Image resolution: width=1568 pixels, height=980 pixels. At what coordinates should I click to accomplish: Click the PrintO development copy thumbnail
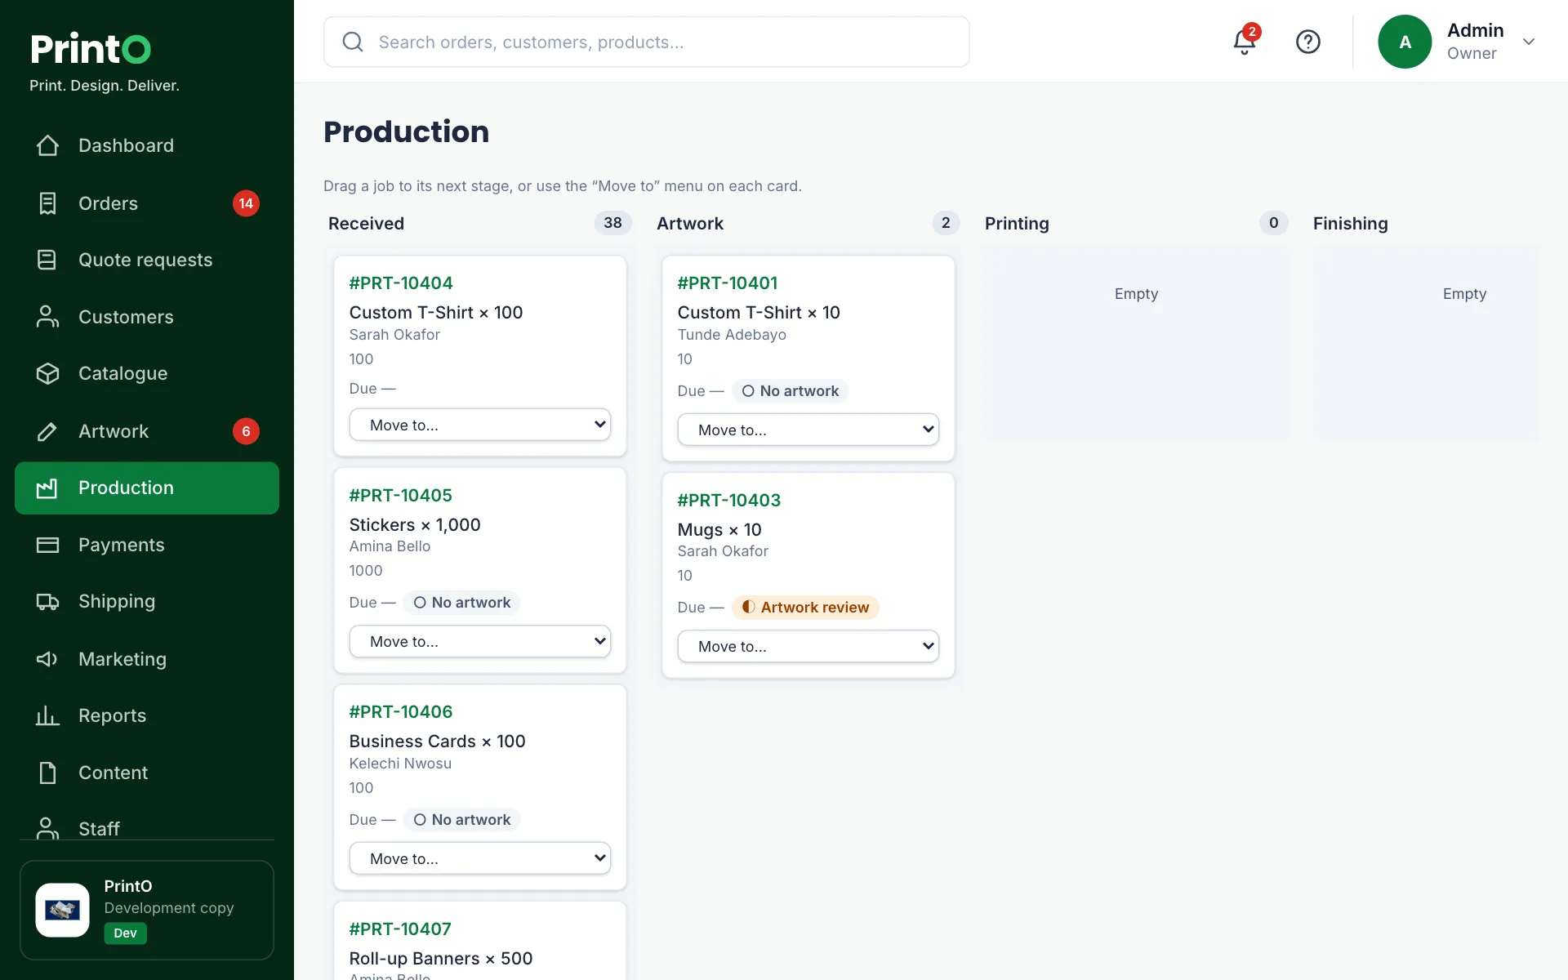(63, 910)
